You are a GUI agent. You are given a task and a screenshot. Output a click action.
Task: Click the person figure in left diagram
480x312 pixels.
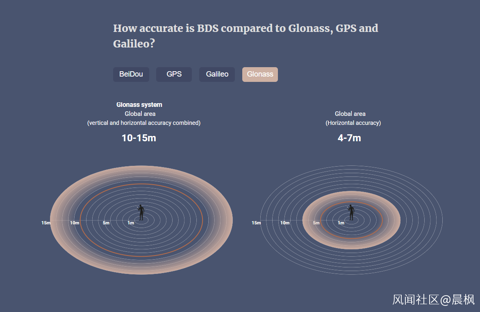[141, 212]
